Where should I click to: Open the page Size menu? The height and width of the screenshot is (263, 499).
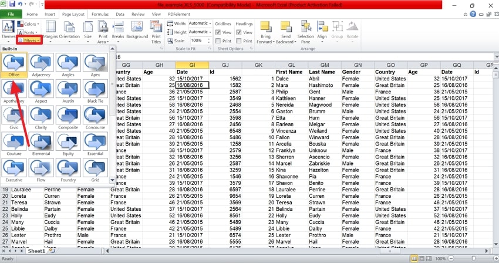88,31
